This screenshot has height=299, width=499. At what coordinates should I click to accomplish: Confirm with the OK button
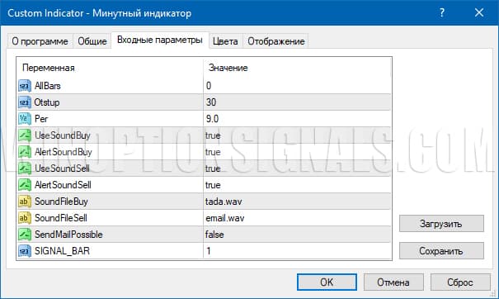pyautogui.click(x=327, y=282)
